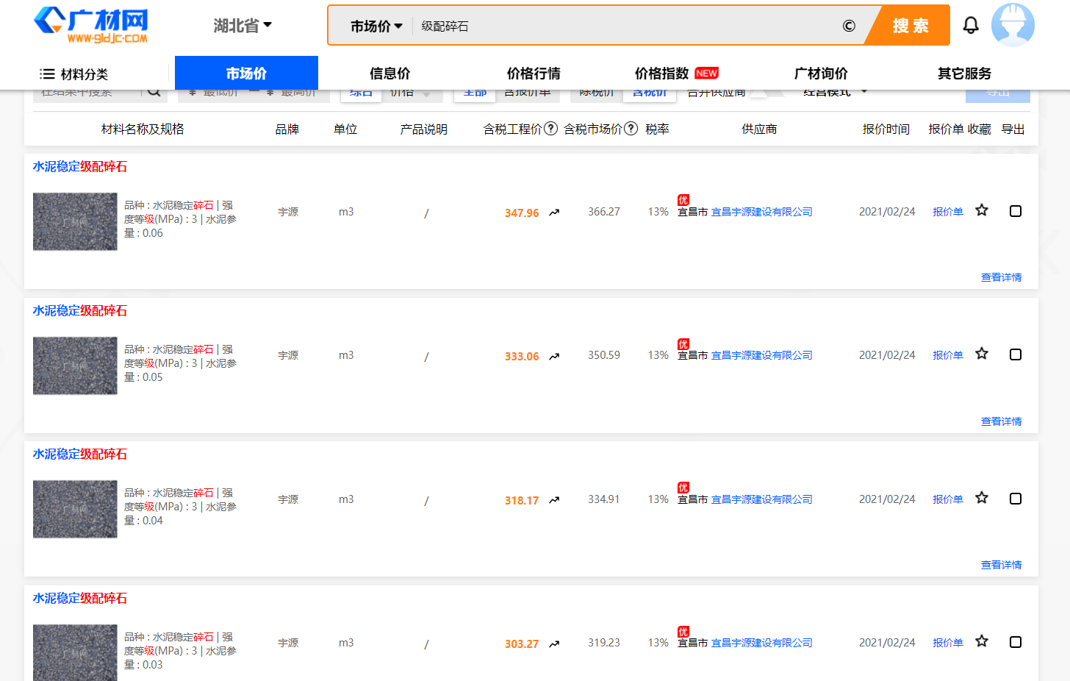This screenshot has height=681, width=1070.
Task: Favorite the 318.17 row with star
Action: click(982, 498)
